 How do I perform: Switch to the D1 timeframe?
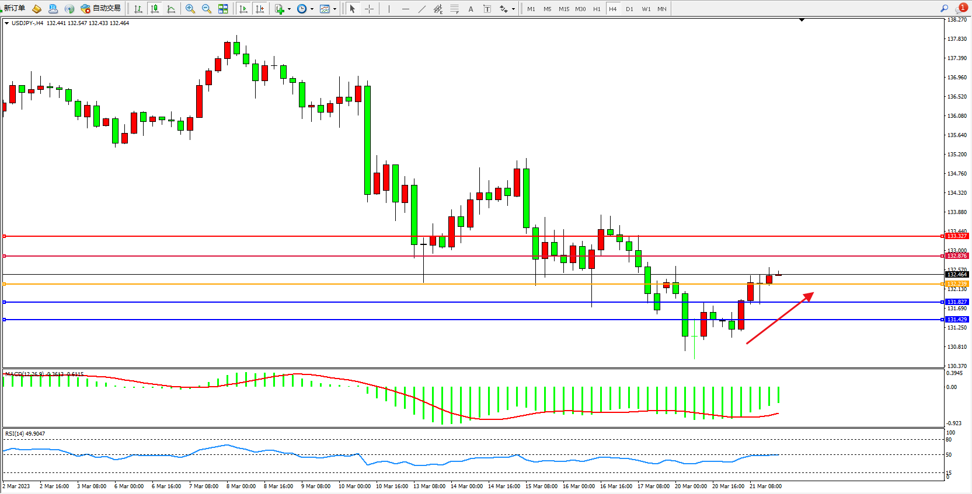(x=629, y=9)
